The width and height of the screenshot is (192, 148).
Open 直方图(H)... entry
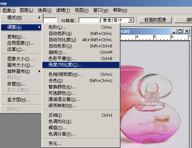point(21,100)
